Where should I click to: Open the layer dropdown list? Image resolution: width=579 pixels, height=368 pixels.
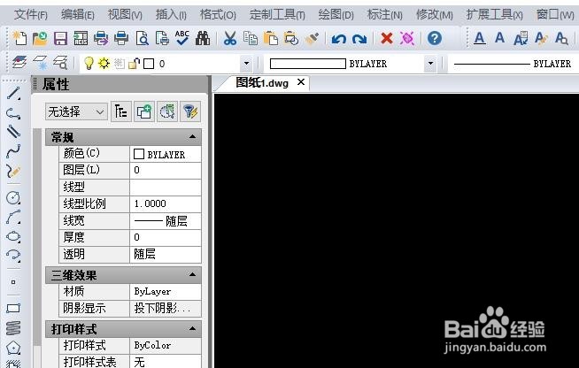coord(246,64)
